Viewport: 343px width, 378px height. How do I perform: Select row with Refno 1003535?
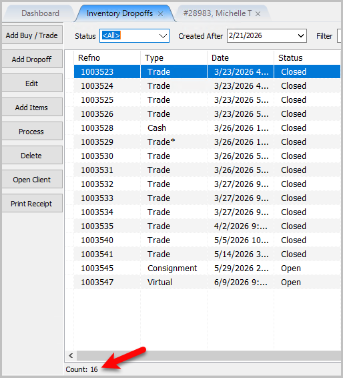coord(207,226)
